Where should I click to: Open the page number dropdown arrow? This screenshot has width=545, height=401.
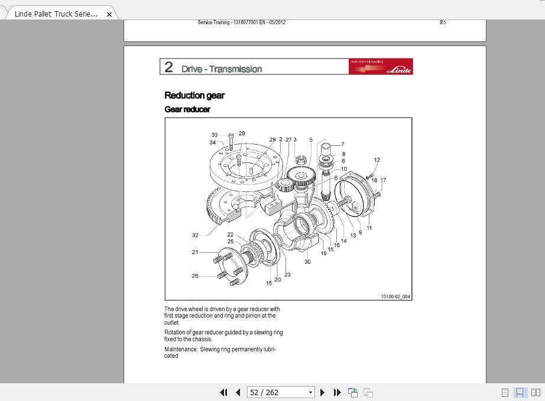(x=310, y=393)
